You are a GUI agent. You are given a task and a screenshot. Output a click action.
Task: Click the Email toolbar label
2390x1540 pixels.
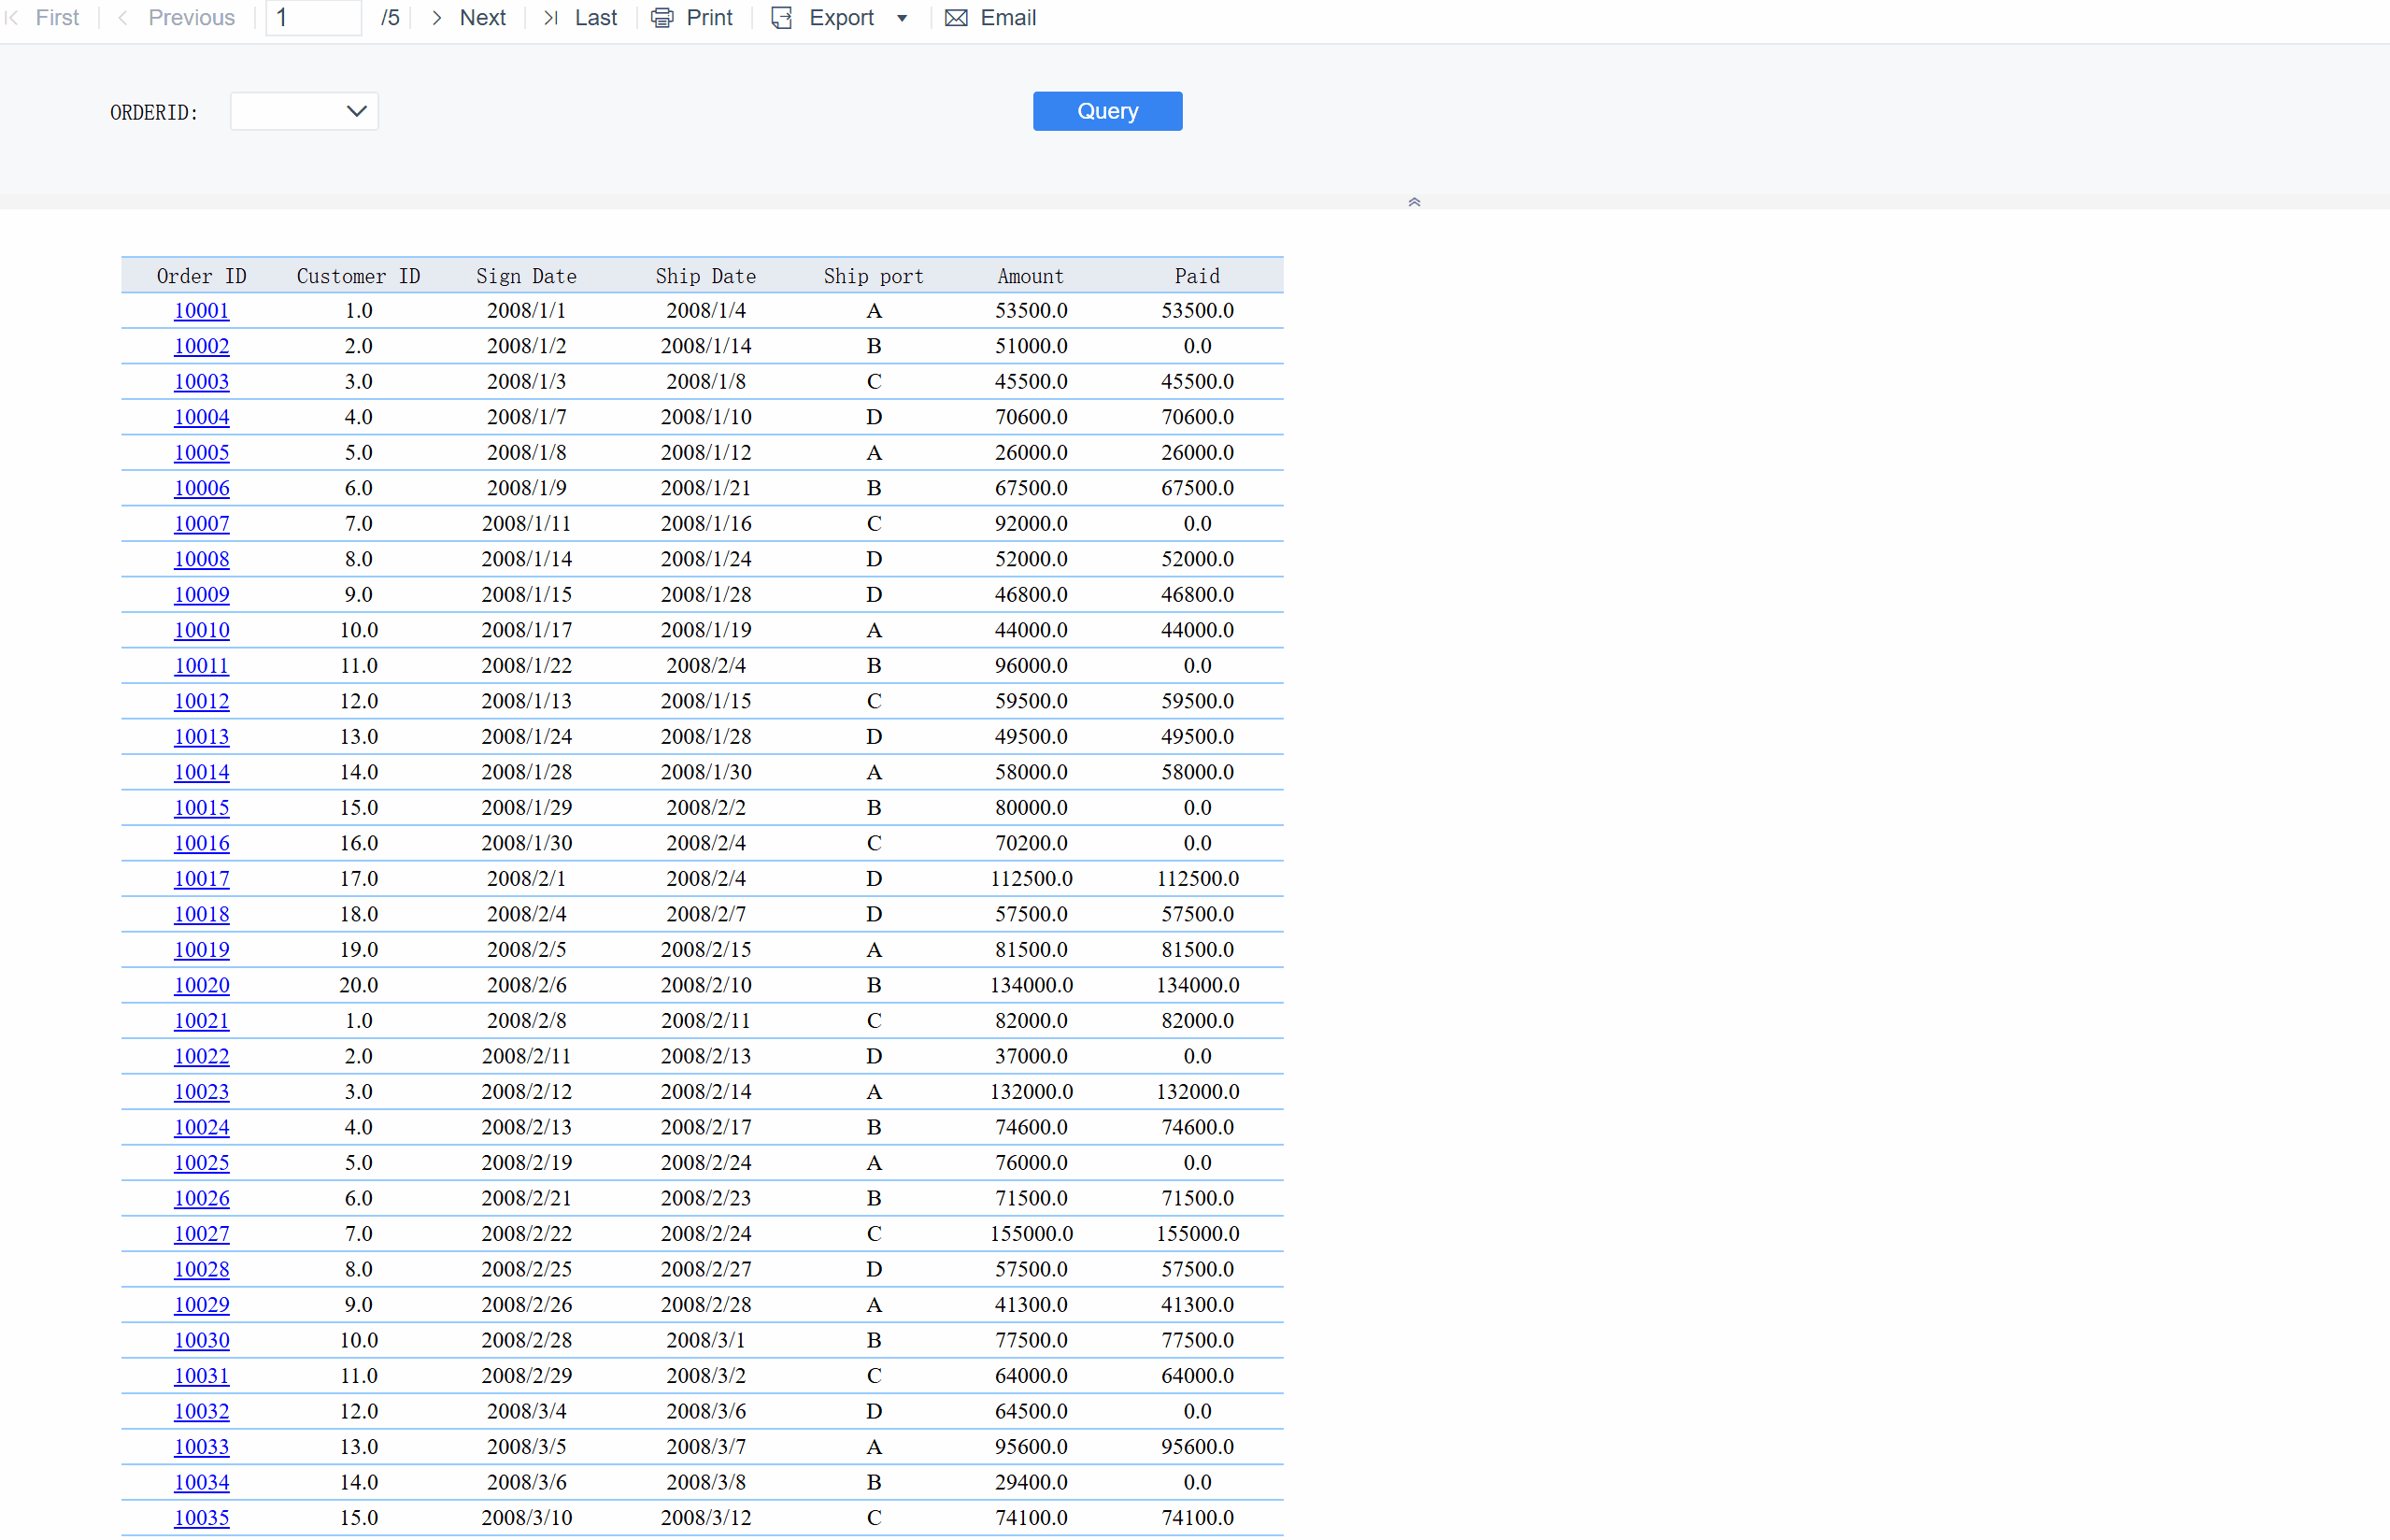click(x=1007, y=18)
